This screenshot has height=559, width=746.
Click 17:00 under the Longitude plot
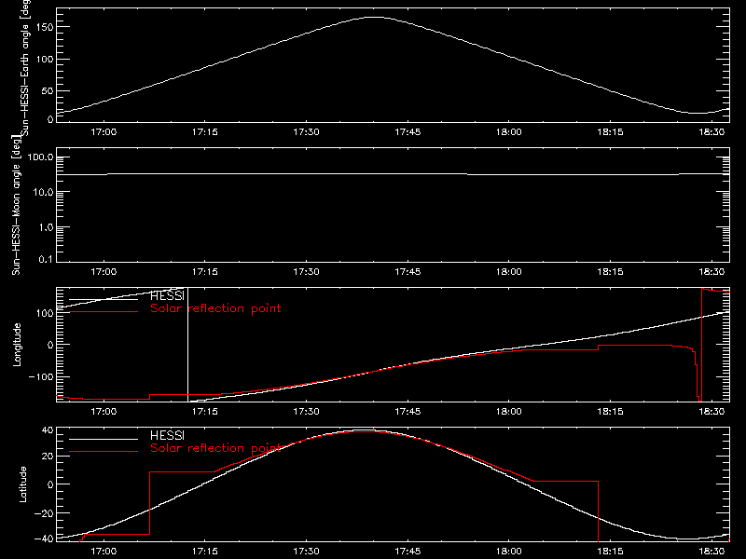(104, 411)
